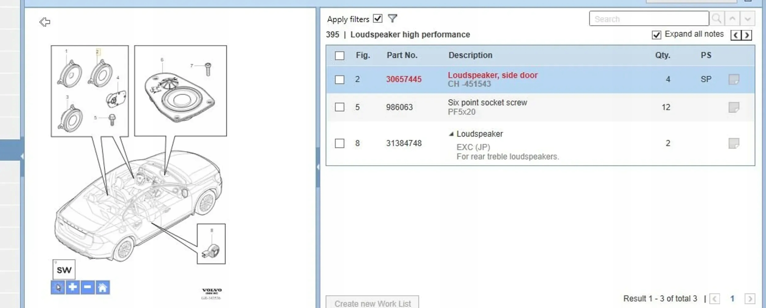
Task: Click the Description column header
Action: tap(470, 55)
